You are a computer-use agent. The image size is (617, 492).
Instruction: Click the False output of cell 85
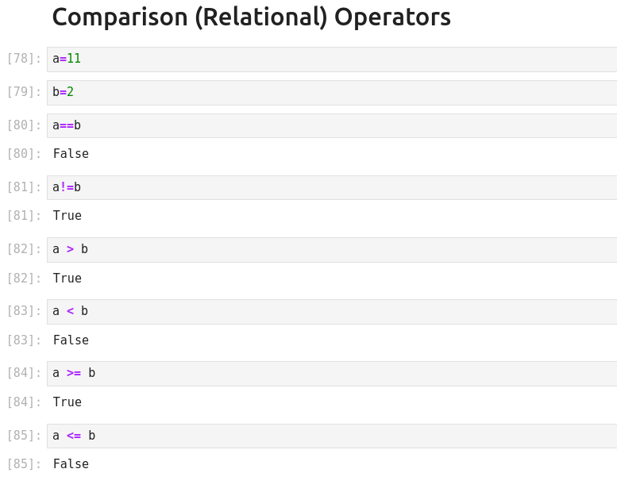point(71,464)
